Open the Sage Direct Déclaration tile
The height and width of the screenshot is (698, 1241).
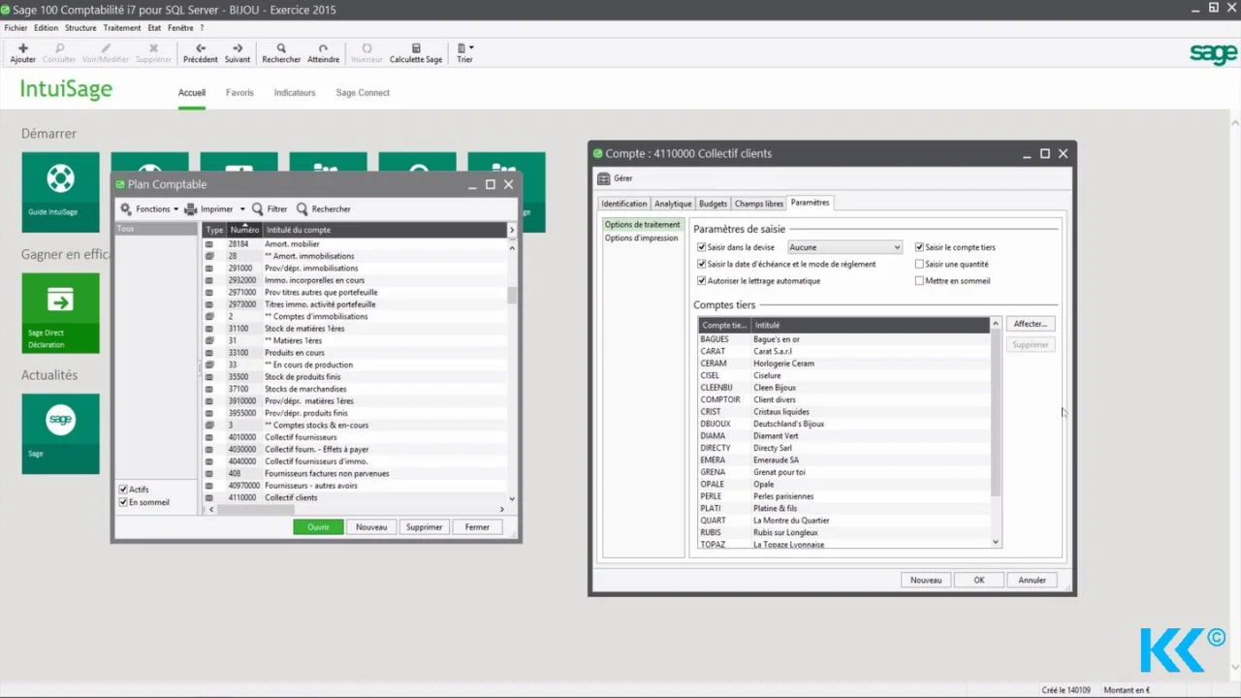pyautogui.click(x=60, y=312)
